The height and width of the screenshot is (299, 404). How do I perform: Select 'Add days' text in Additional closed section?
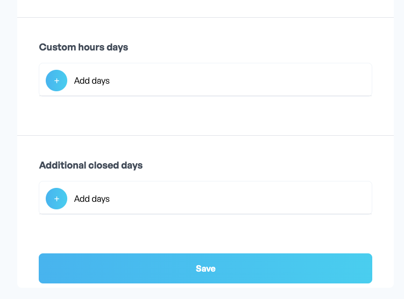(x=92, y=199)
